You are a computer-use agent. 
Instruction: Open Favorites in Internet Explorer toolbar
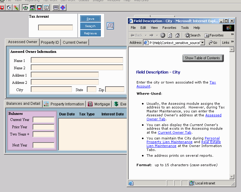coord(214,36)
